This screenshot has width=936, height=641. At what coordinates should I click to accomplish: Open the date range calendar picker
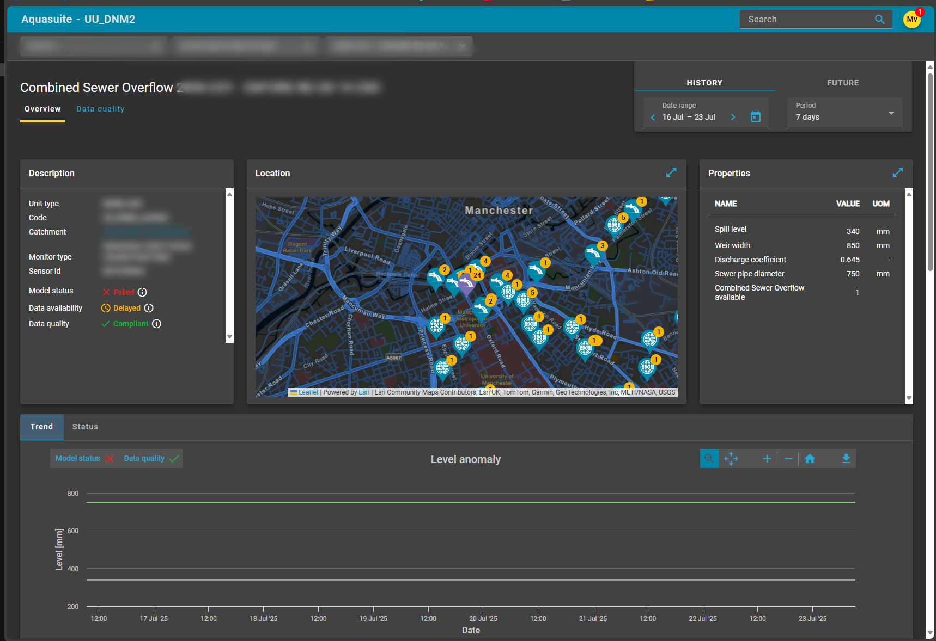[x=756, y=116]
